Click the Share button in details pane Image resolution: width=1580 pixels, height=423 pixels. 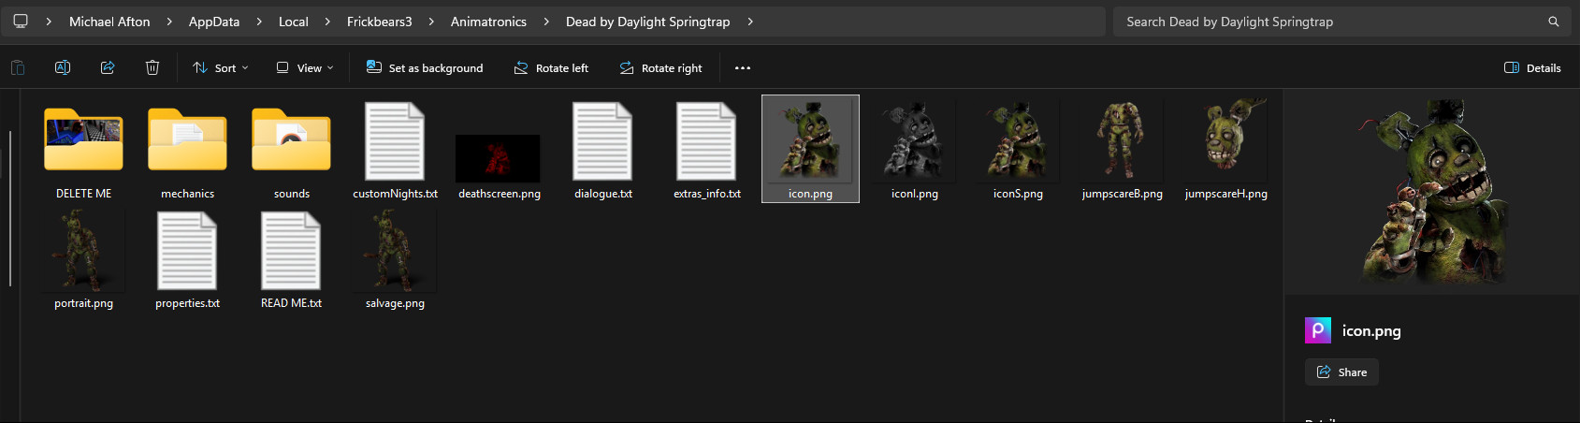1341,372
